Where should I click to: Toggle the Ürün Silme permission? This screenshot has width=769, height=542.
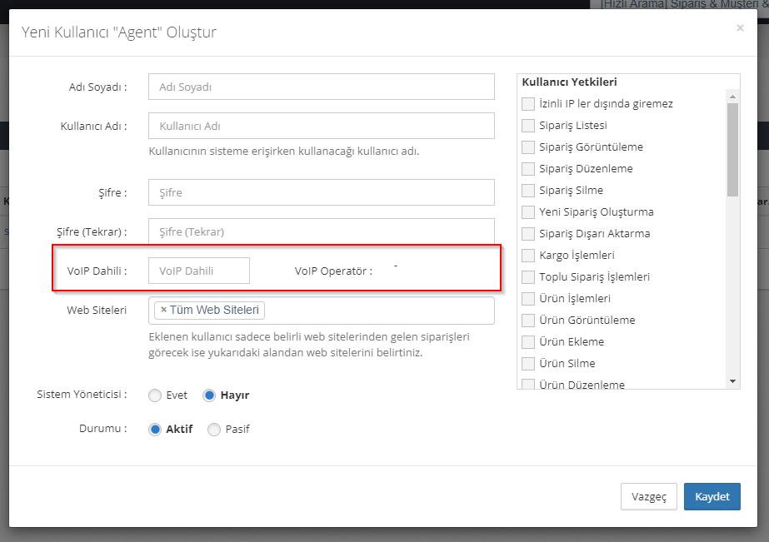click(x=527, y=364)
